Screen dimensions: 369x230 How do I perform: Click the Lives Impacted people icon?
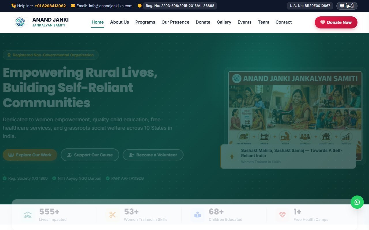28,215
